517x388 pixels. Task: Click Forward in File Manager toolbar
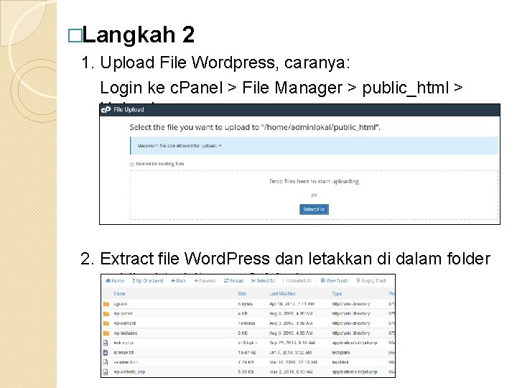[205, 281]
